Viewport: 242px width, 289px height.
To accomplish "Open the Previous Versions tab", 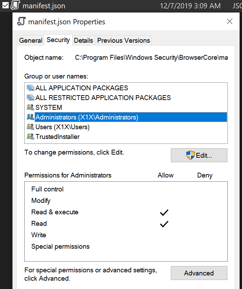I will tap(123, 40).
